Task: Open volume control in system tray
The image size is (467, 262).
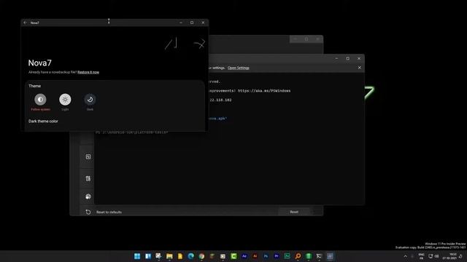Action: point(436,256)
